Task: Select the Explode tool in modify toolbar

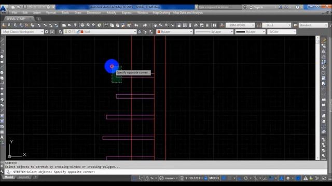Action: (324, 132)
